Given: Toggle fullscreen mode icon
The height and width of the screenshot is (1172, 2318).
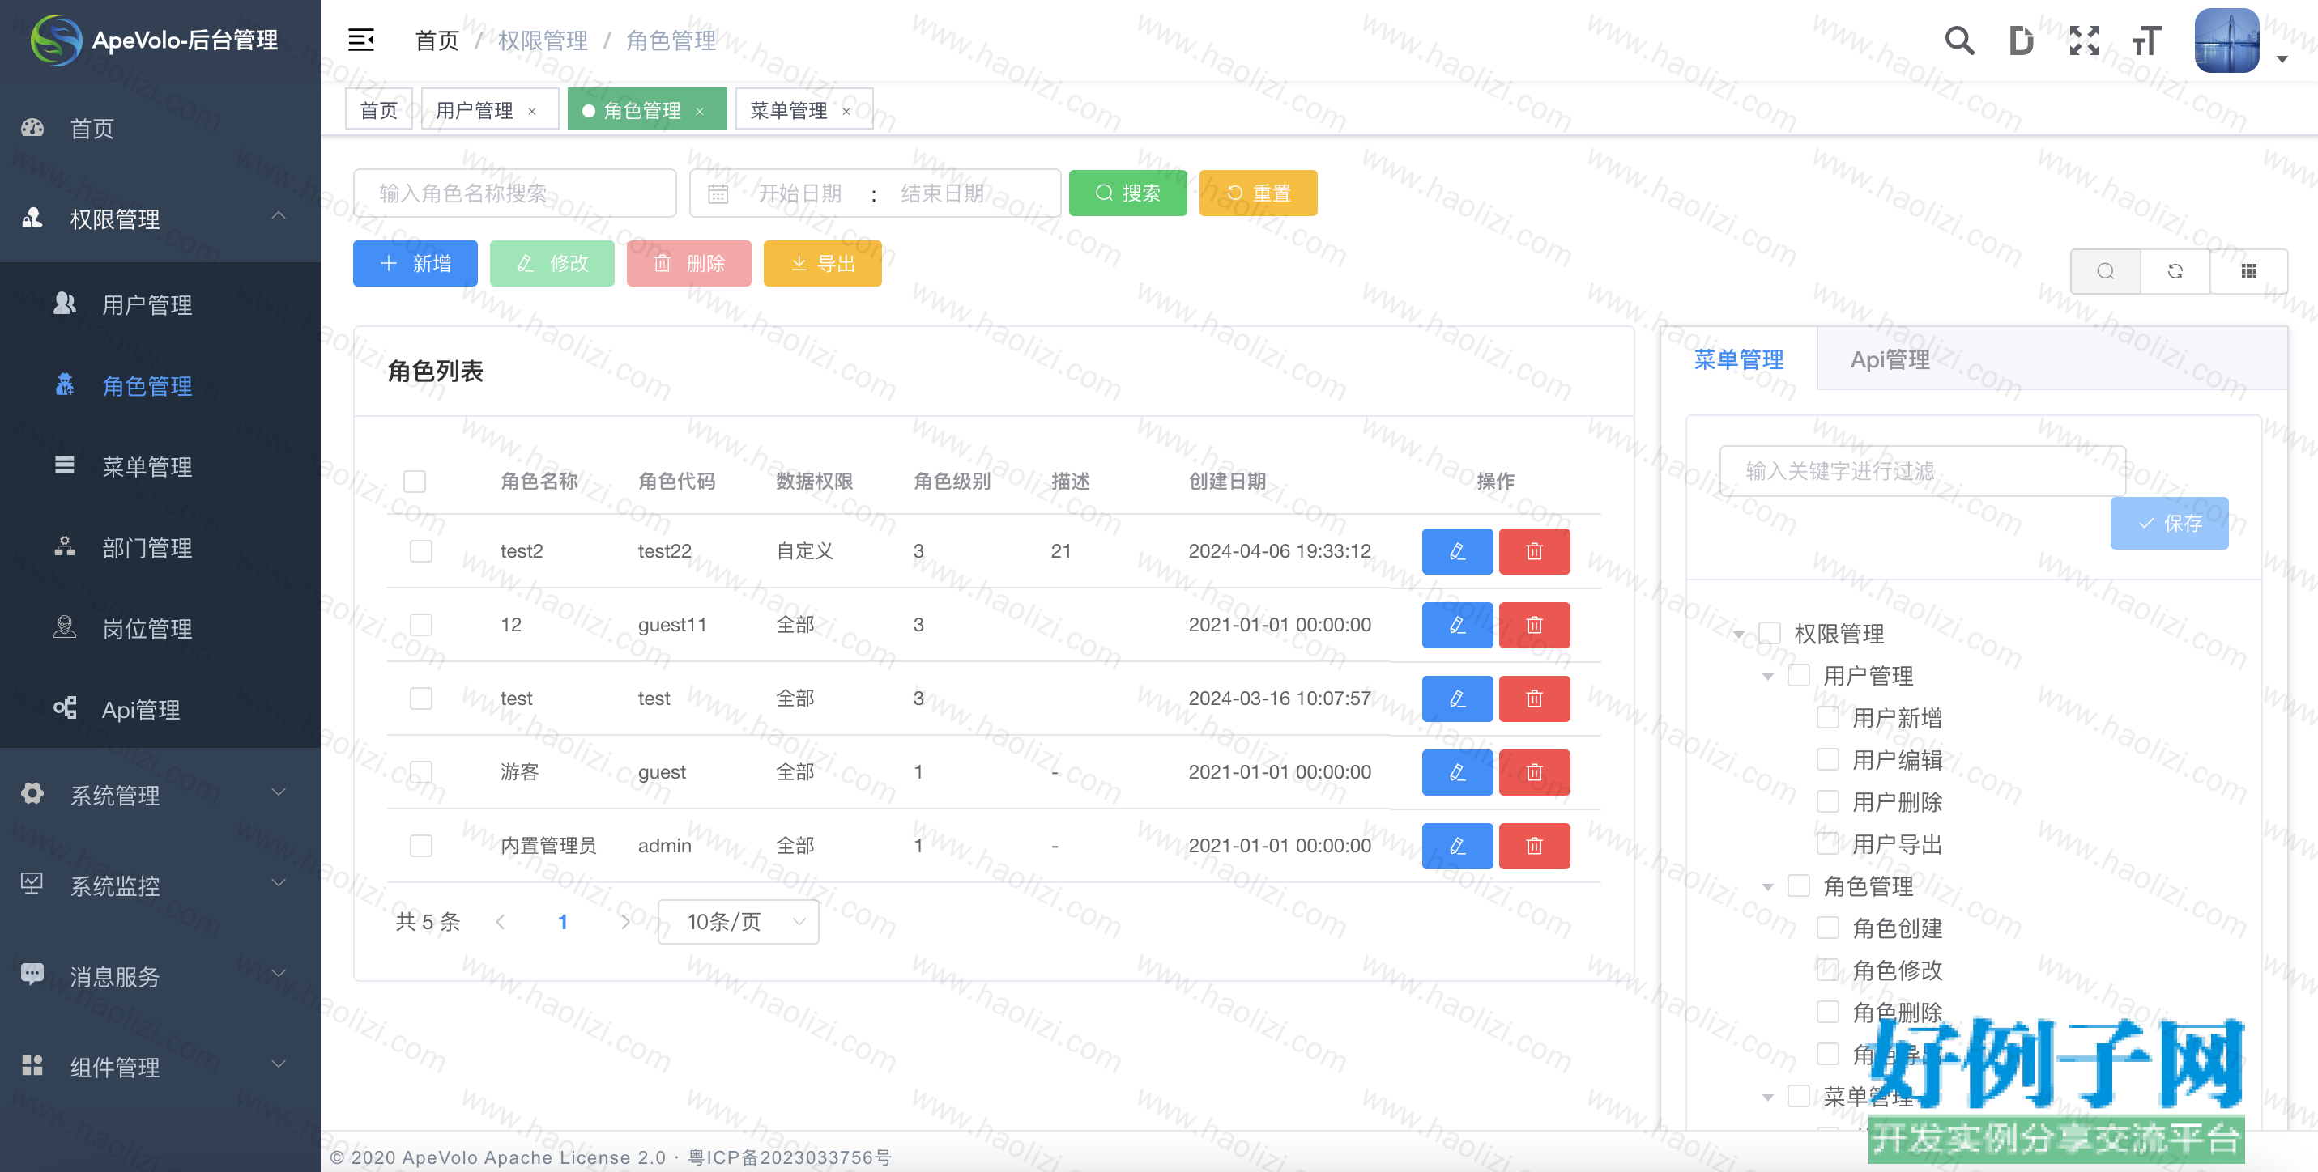Looking at the screenshot, I should tap(2084, 40).
